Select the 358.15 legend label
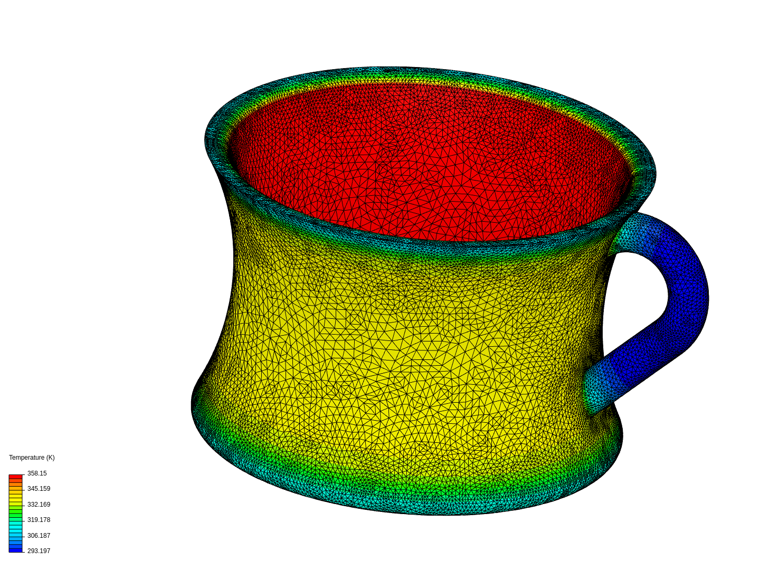The height and width of the screenshot is (570, 760). [x=37, y=473]
